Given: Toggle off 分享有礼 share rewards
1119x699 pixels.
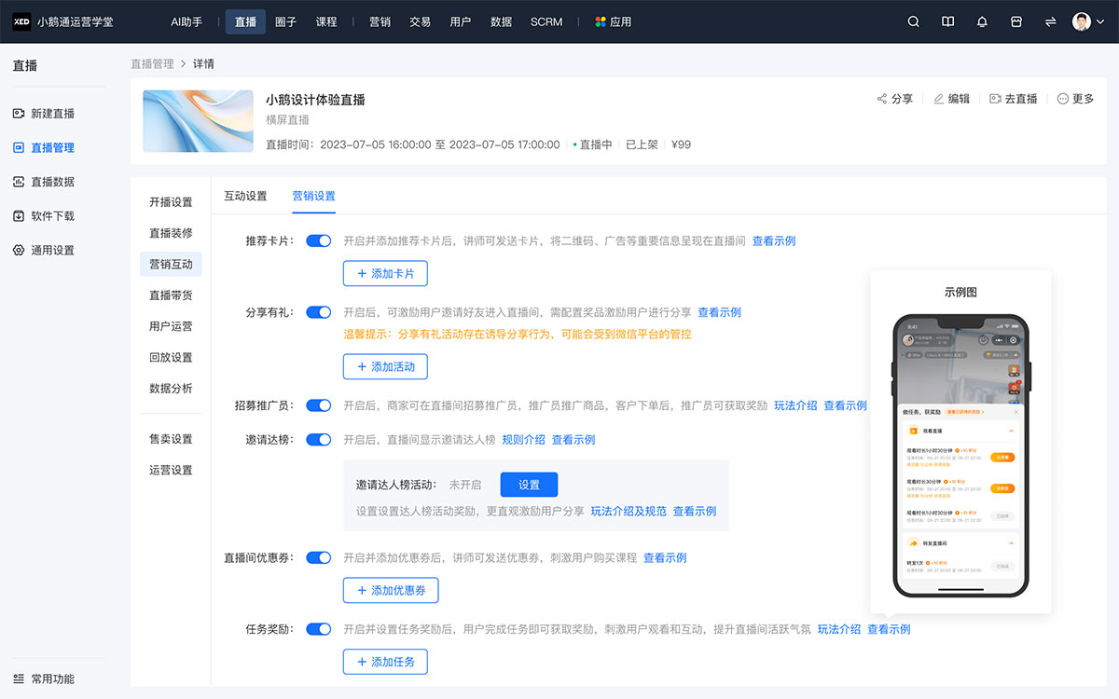Looking at the screenshot, I should pos(318,312).
